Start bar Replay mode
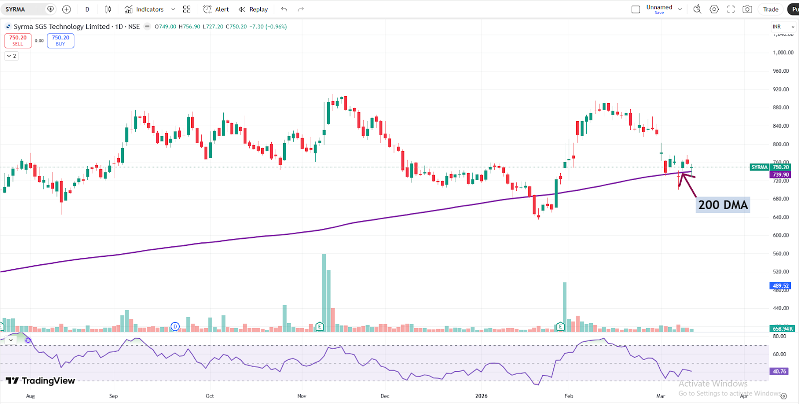This screenshot has width=799, height=404. point(253,9)
